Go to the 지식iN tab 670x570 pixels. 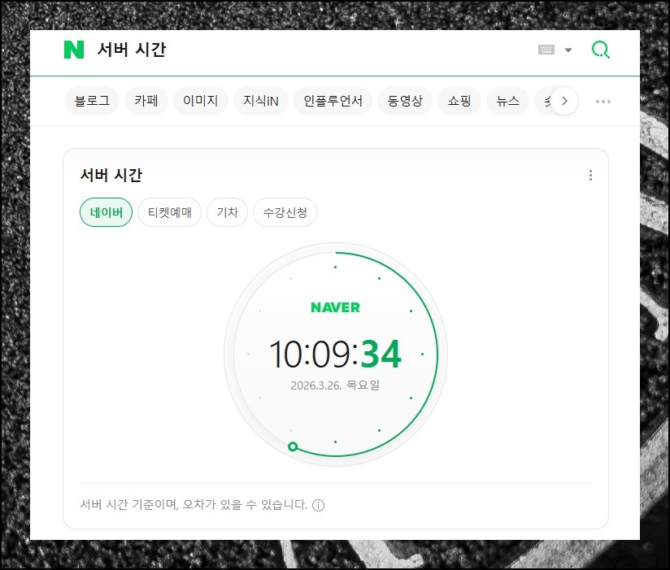pos(261,101)
